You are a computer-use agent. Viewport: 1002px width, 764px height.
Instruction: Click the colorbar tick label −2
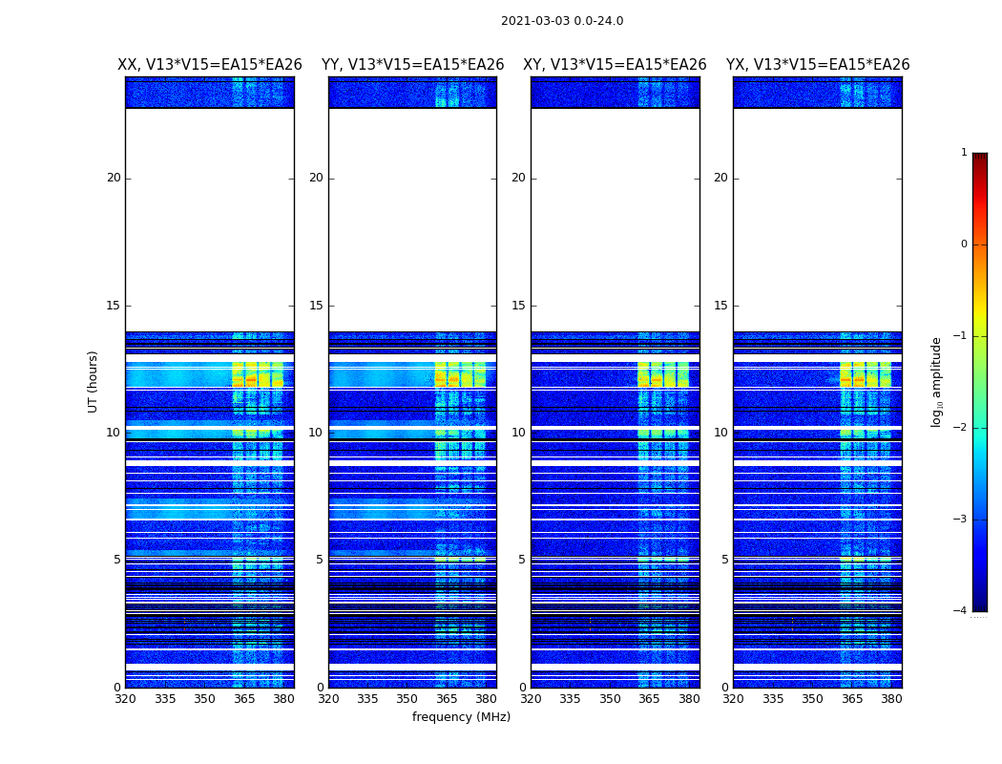point(961,428)
